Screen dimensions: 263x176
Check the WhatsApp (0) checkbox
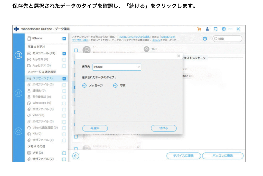(64, 103)
